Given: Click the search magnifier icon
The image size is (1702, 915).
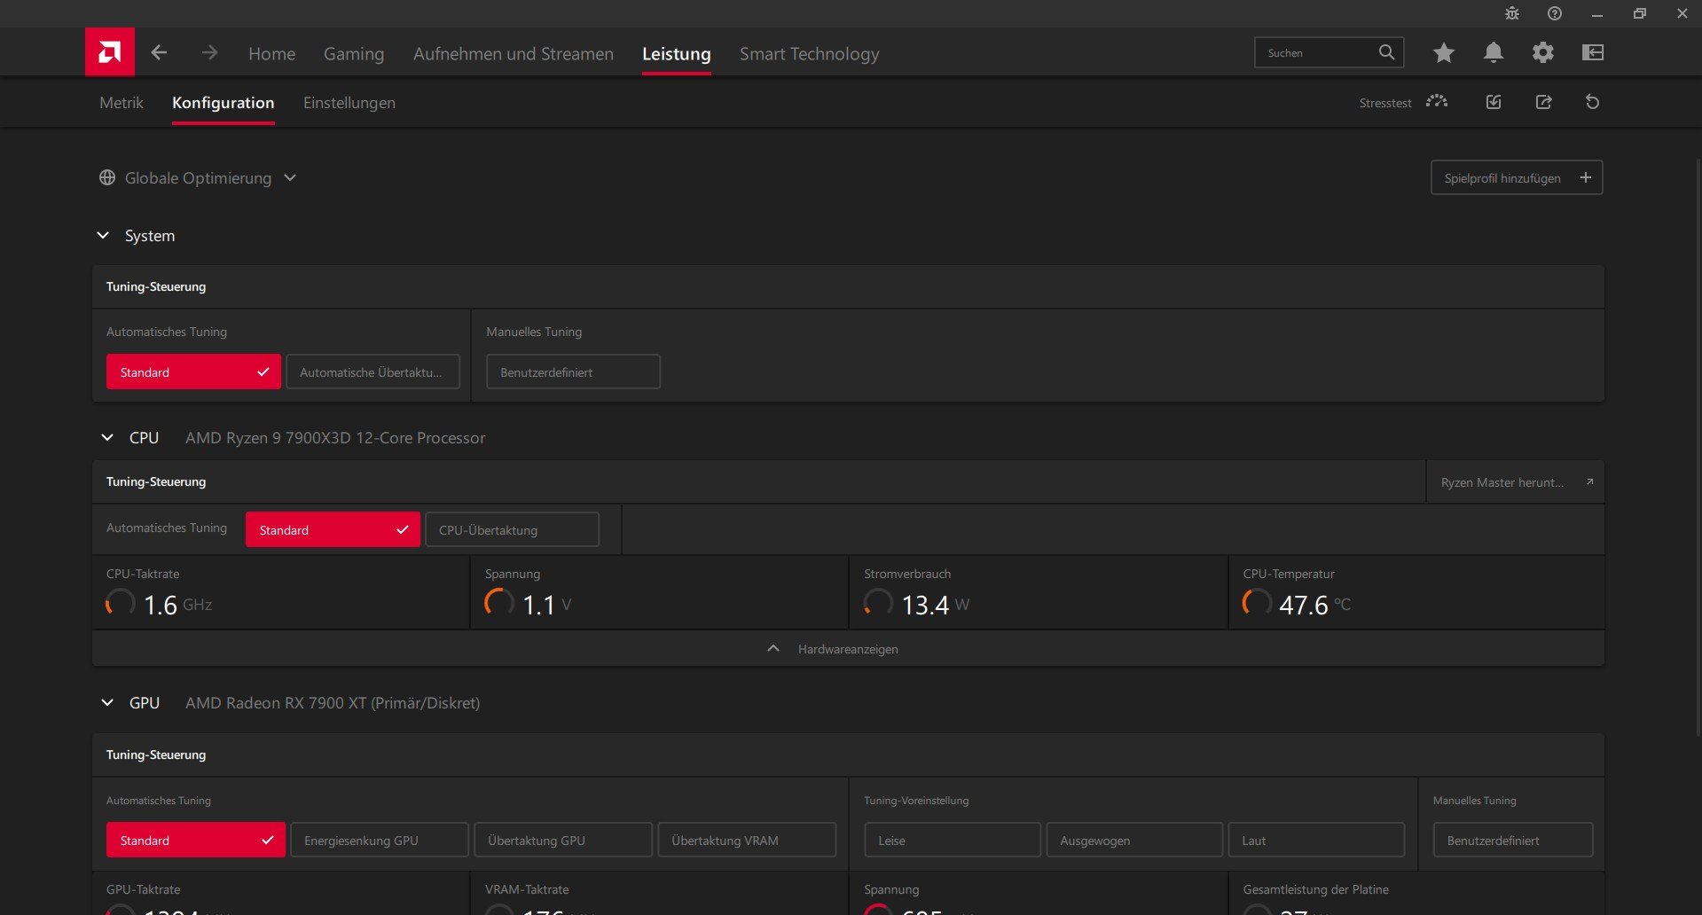Looking at the screenshot, I should pos(1386,52).
